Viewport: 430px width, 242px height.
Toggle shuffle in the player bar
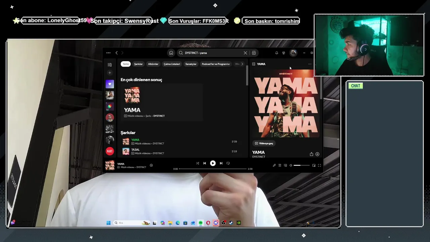(198, 163)
